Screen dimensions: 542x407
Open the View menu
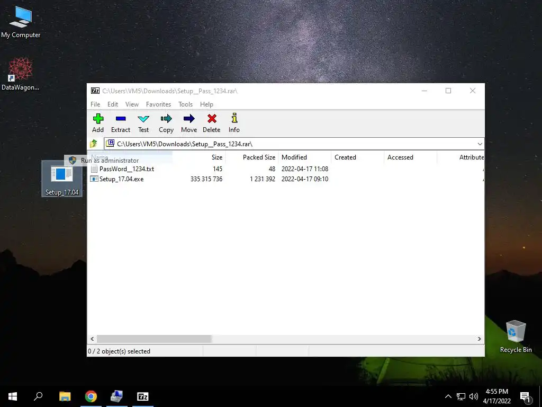point(132,104)
